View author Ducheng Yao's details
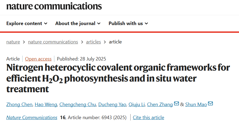The height and width of the screenshot is (125, 239). tap(112, 104)
